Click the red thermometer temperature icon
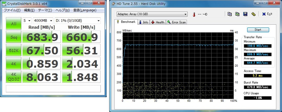 pyautogui.click(x=194, y=14)
